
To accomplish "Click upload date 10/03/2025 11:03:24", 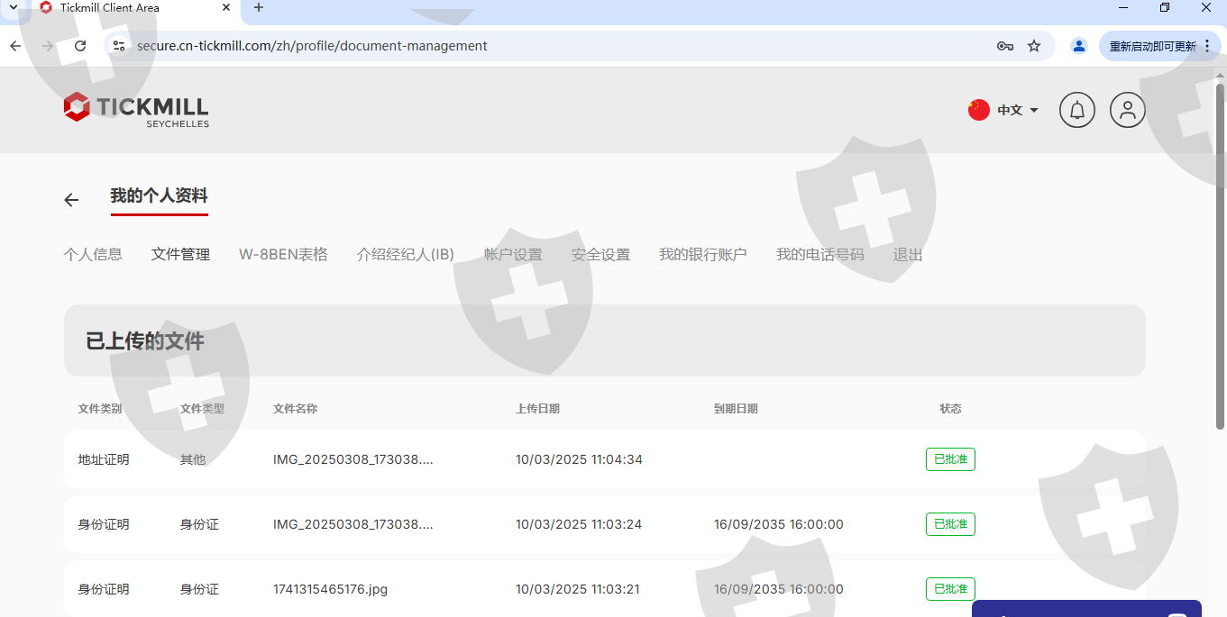I will [x=579, y=524].
